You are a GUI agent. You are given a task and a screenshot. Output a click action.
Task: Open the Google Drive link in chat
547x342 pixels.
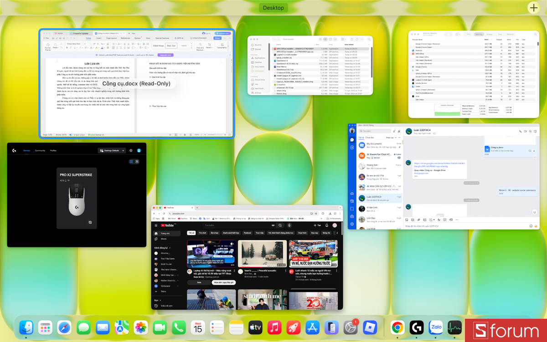point(440,164)
